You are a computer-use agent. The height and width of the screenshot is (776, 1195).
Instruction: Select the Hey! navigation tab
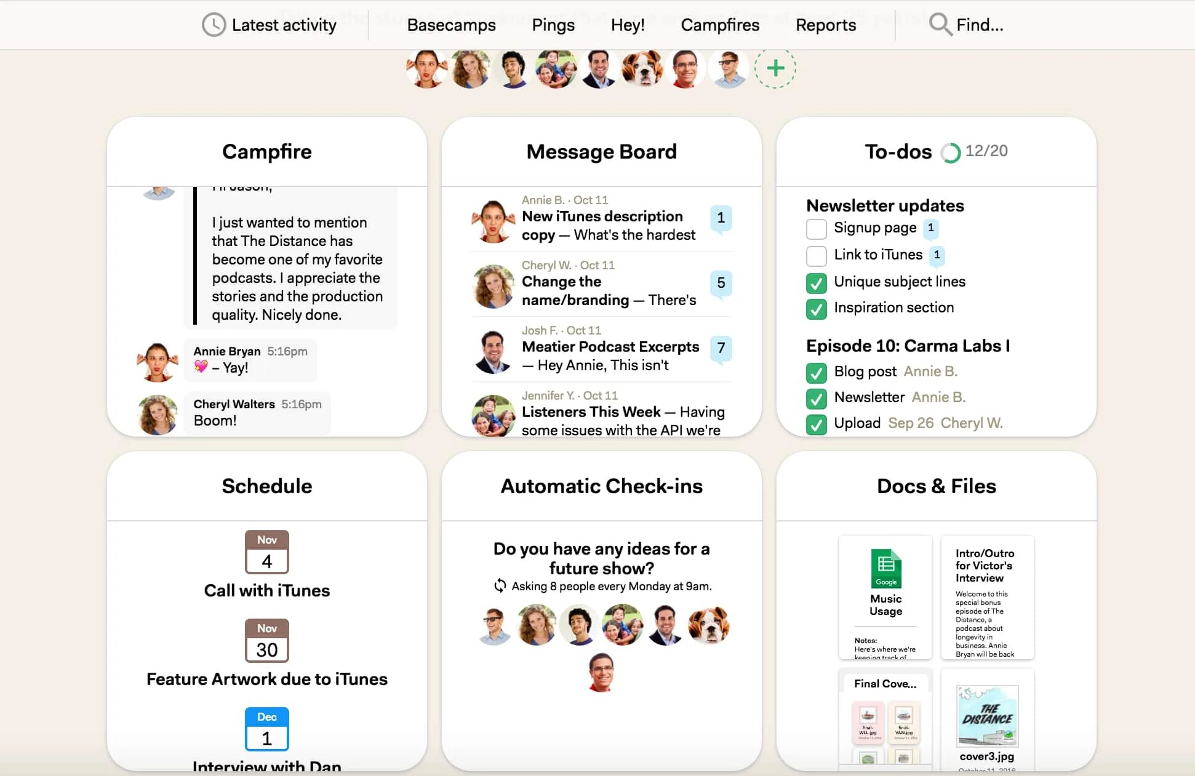point(628,23)
